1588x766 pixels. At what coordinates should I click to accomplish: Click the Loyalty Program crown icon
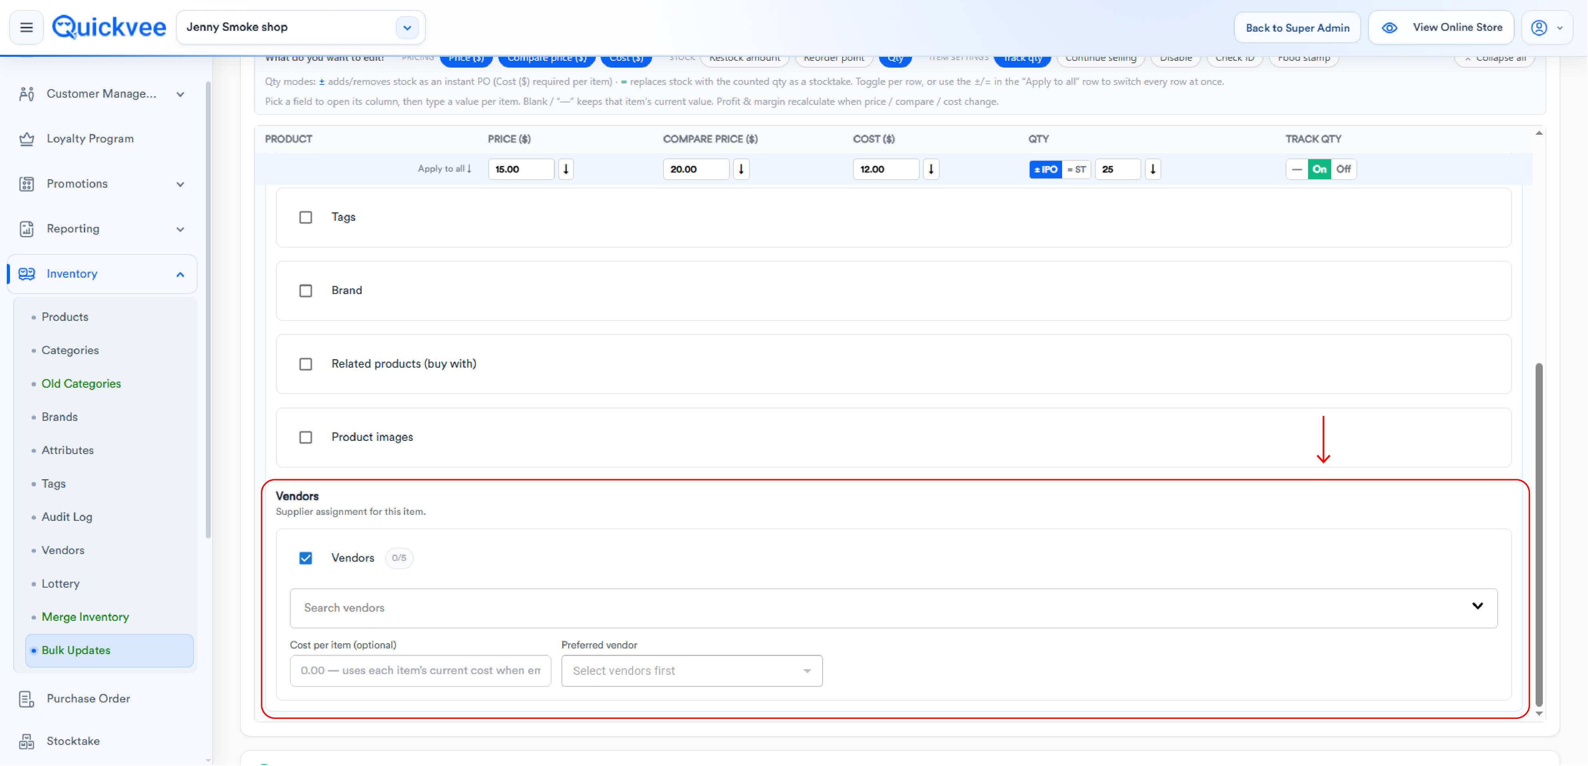[26, 139]
